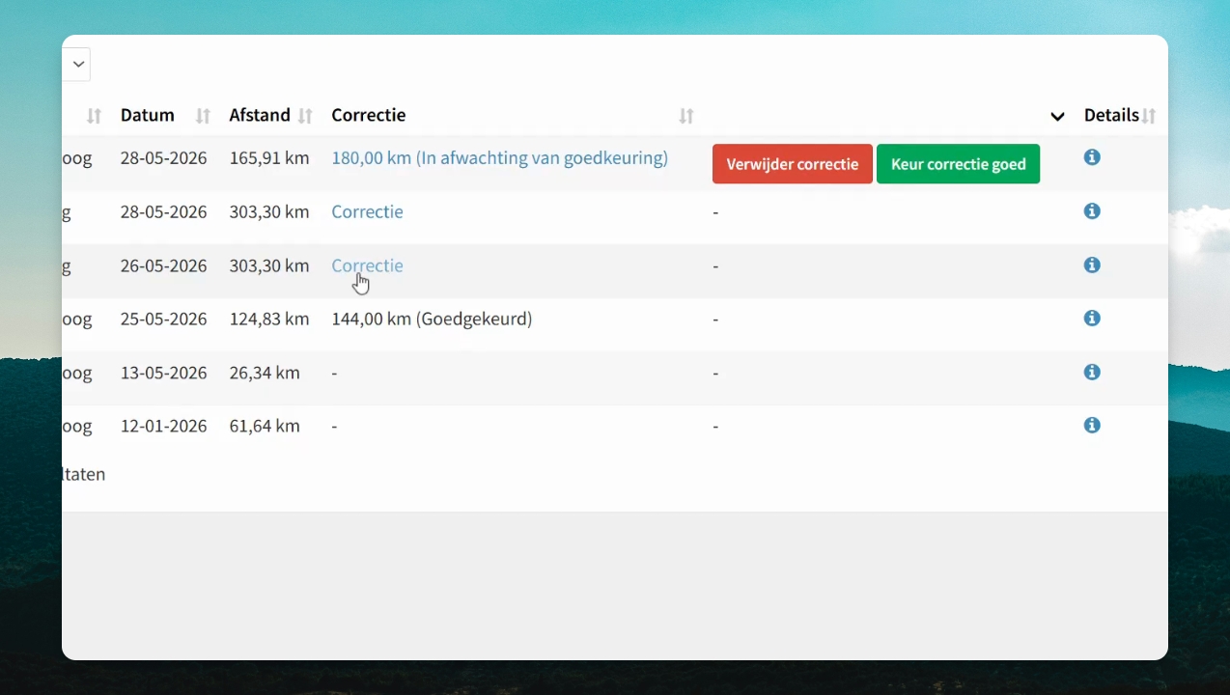Click the Details column header
1230x695 pixels.
point(1111,115)
